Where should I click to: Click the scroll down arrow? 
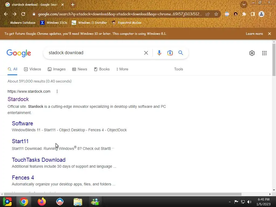[x=274, y=190]
